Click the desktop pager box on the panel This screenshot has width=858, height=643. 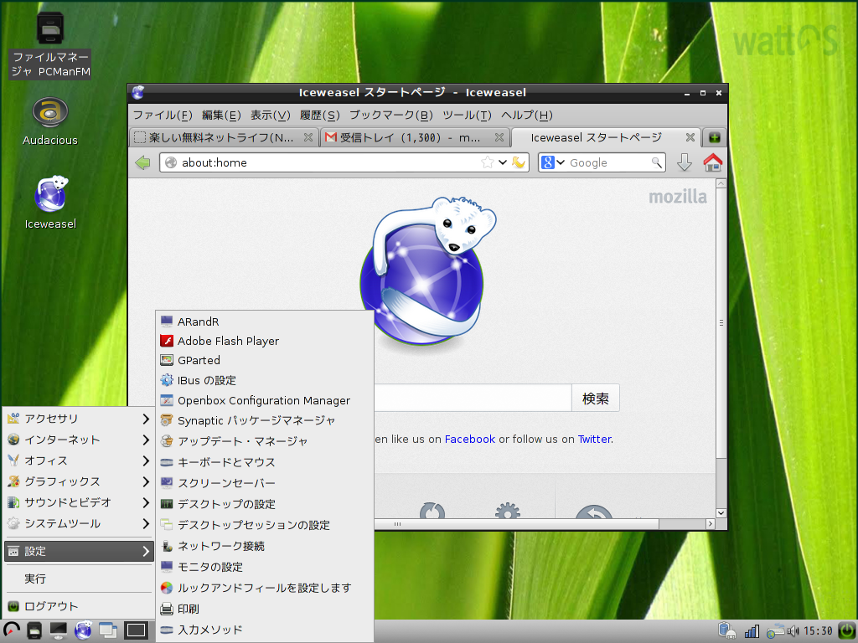(137, 631)
